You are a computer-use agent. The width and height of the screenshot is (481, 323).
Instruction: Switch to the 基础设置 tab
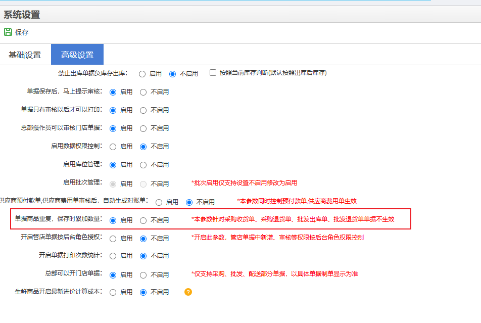click(x=25, y=55)
